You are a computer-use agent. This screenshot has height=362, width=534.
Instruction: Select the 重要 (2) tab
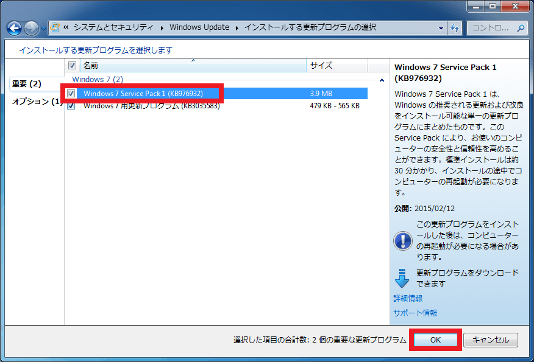point(35,83)
